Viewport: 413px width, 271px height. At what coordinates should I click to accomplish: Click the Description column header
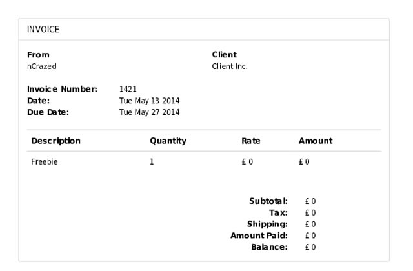point(56,141)
